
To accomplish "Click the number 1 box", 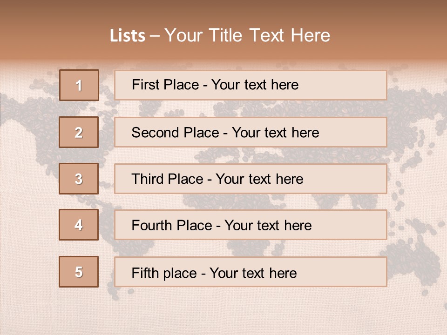I will click(x=79, y=85).
